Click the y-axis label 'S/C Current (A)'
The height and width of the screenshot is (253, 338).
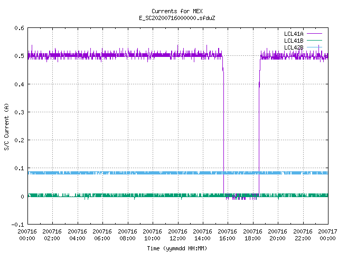click(x=6, y=127)
